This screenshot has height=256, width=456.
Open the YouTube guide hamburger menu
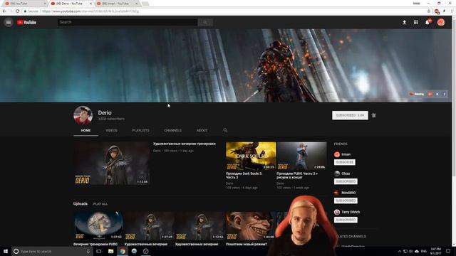(x=9, y=22)
